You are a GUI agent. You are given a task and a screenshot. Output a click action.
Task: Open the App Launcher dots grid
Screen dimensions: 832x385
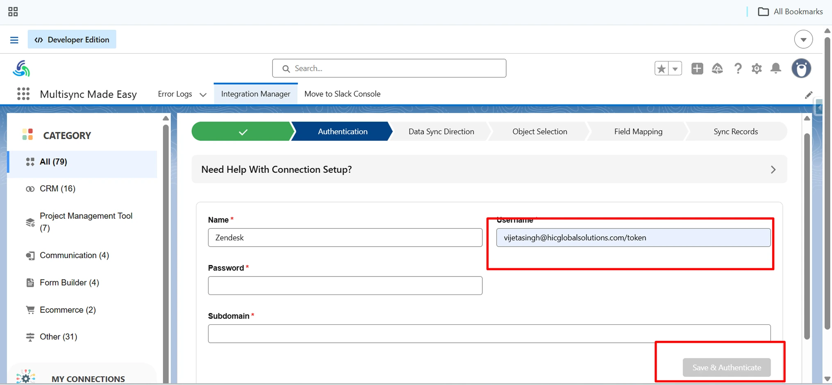tap(23, 94)
